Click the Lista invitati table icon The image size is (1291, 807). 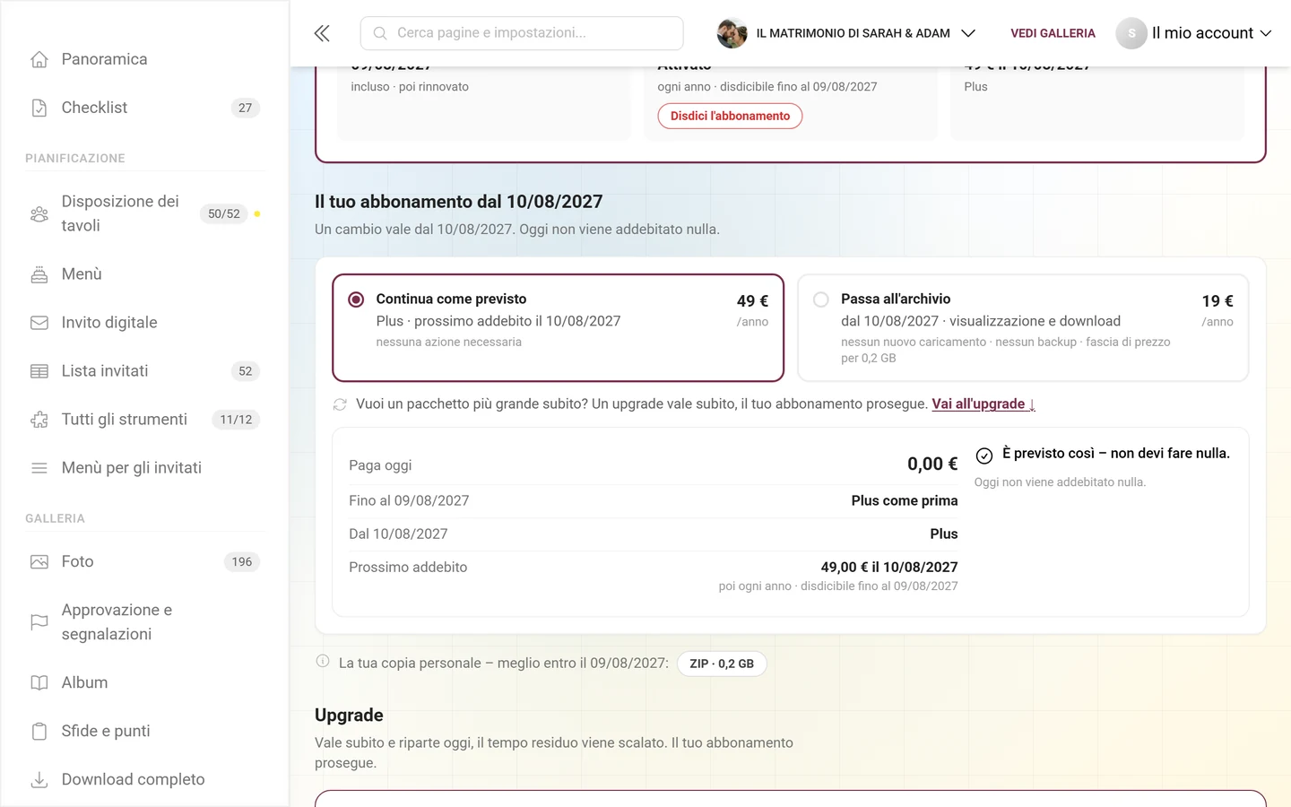(x=39, y=371)
